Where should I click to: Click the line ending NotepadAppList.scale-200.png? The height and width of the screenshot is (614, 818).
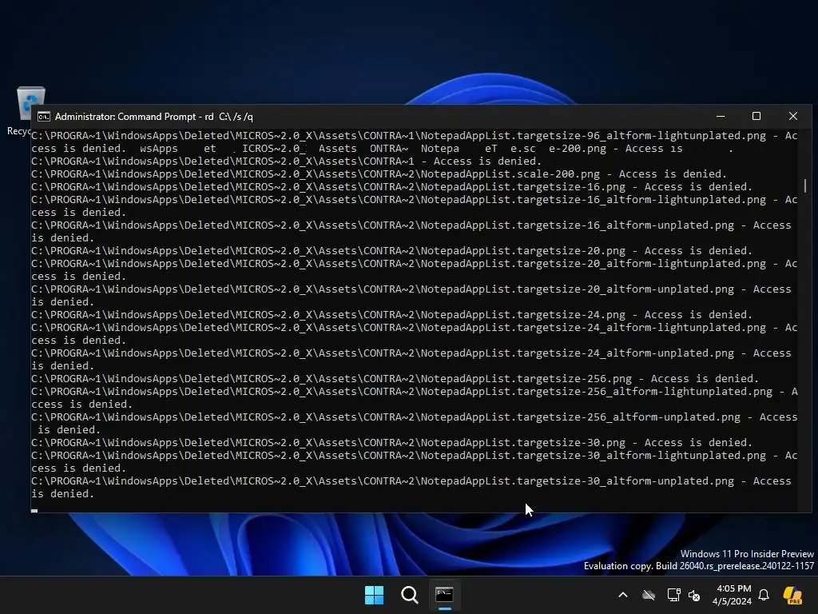379,173
